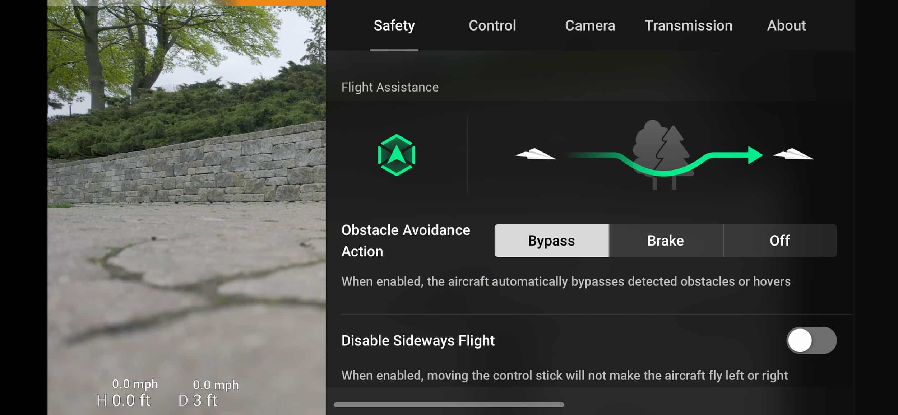Enable the Off obstacle avoidance setting
The height and width of the screenshot is (415, 898).
(779, 241)
